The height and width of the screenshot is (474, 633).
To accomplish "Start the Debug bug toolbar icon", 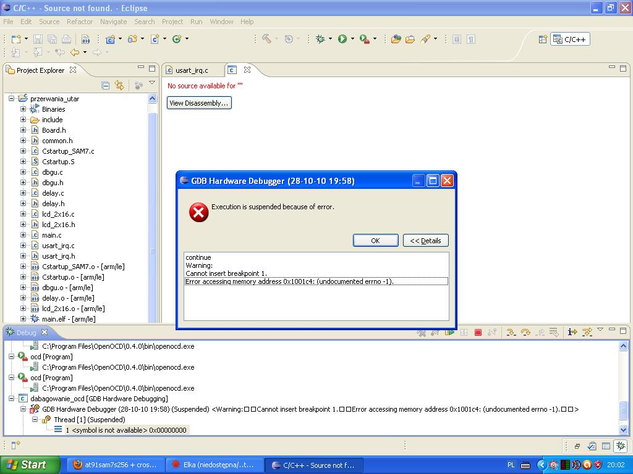I will pyautogui.click(x=320, y=39).
